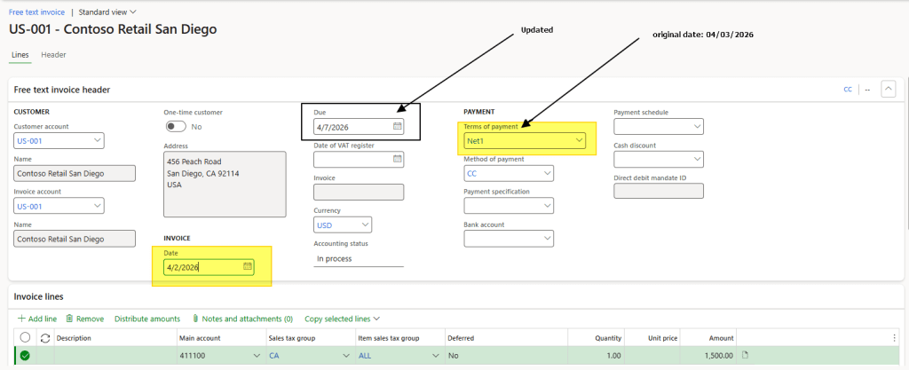Screen dimensions: 909x370
Task: Switch to the Header tab
Action: (x=53, y=55)
